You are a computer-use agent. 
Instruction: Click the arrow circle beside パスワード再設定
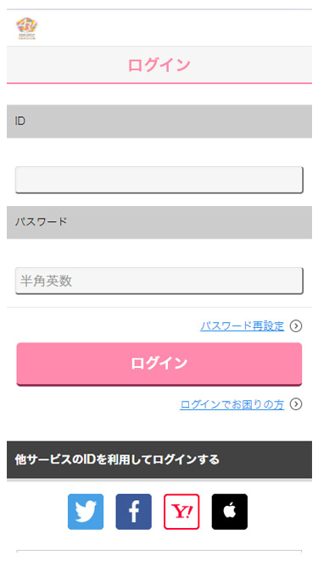pyautogui.click(x=296, y=326)
